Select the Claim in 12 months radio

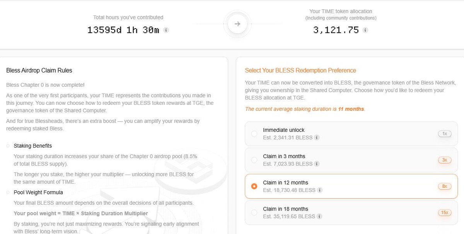254,186
